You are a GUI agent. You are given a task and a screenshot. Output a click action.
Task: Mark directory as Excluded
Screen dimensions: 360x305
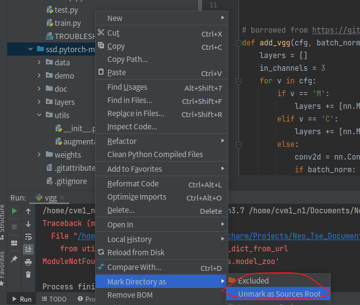[x=278, y=281]
